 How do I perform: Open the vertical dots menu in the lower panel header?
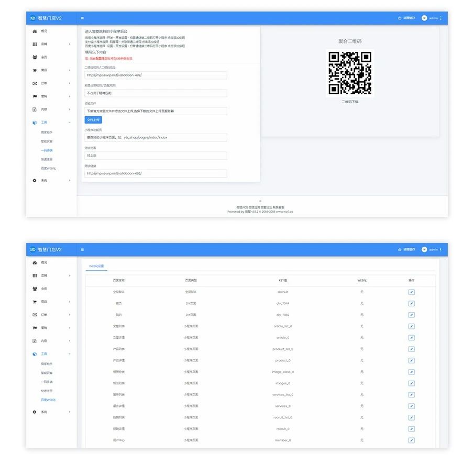pyautogui.click(x=440, y=250)
